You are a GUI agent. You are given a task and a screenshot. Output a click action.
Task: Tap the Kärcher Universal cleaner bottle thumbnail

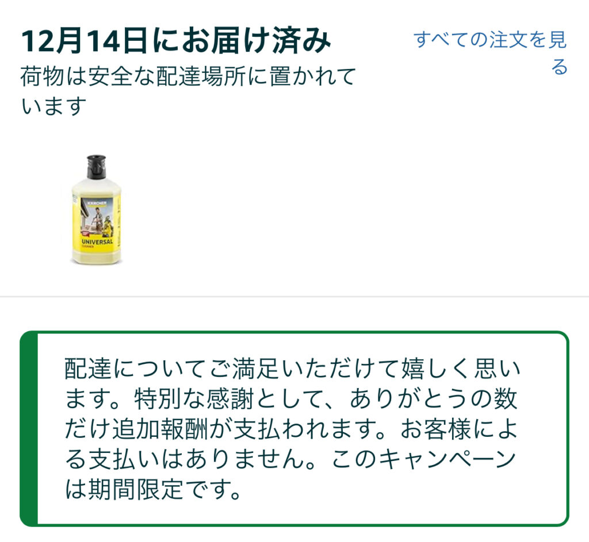point(97,210)
